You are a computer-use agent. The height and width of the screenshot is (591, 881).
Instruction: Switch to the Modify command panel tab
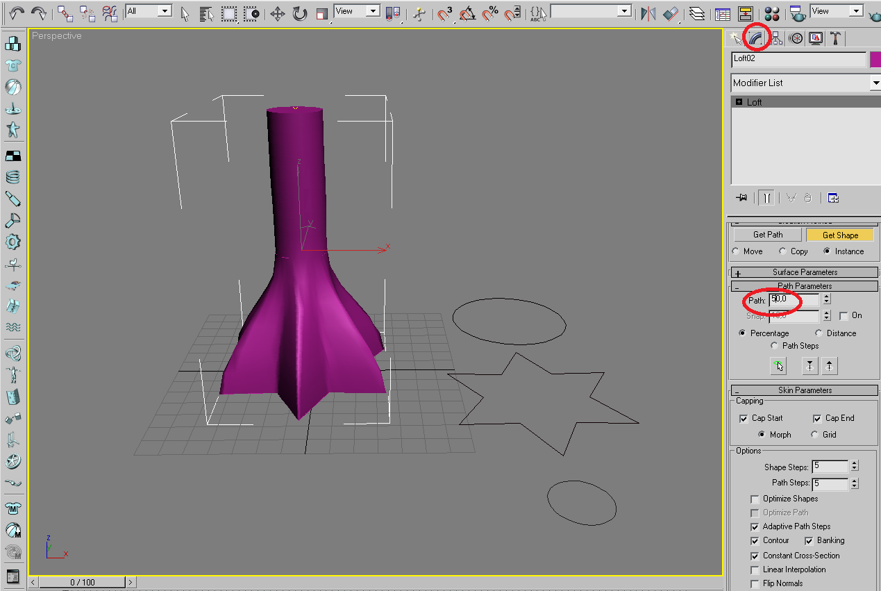pos(756,38)
